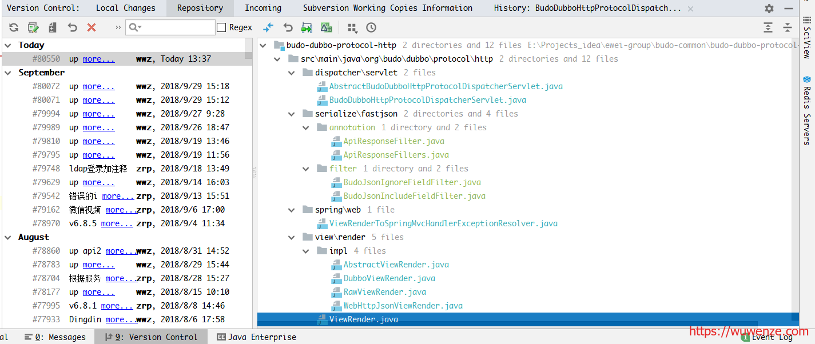
Task: Click the expand all icon
Action: point(768,27)
